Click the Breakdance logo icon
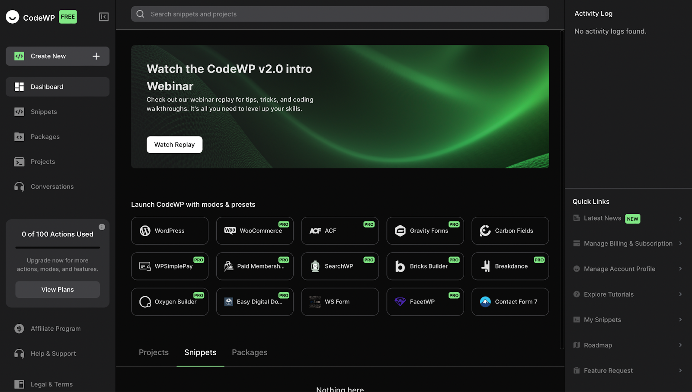The height and width of the screenshot is (392, 692). point(486,266)
